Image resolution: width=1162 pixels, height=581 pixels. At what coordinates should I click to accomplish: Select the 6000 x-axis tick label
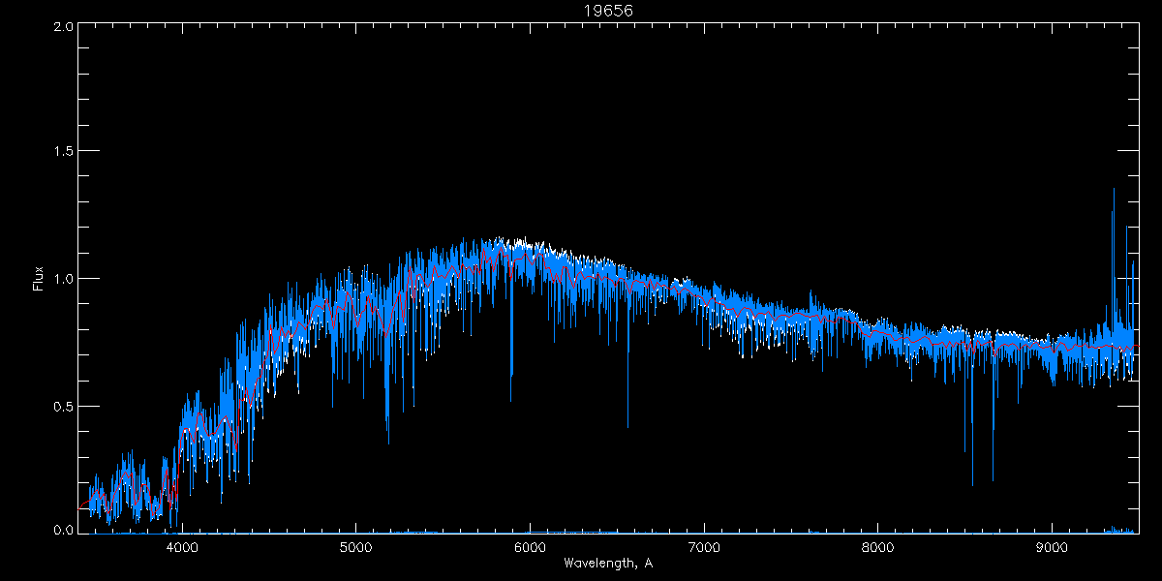pos(530,546)
